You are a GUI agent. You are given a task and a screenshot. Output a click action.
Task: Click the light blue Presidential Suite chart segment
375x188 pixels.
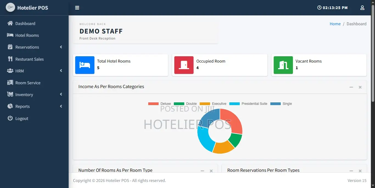click(205, 139)
